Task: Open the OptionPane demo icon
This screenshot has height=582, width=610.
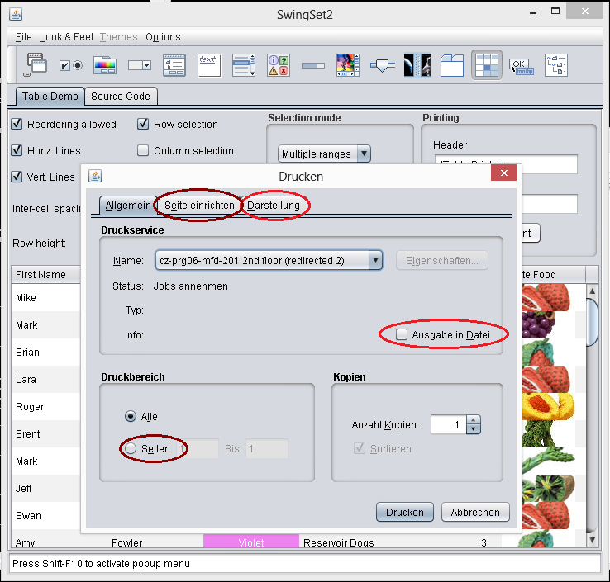Action: point(279,64)
